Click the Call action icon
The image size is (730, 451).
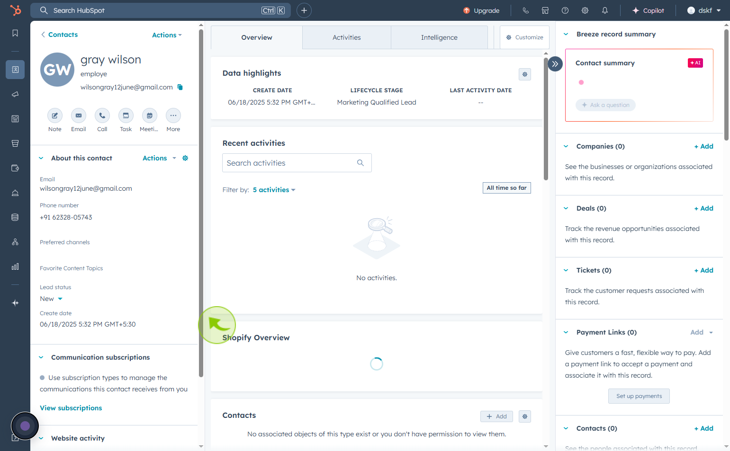102,115
